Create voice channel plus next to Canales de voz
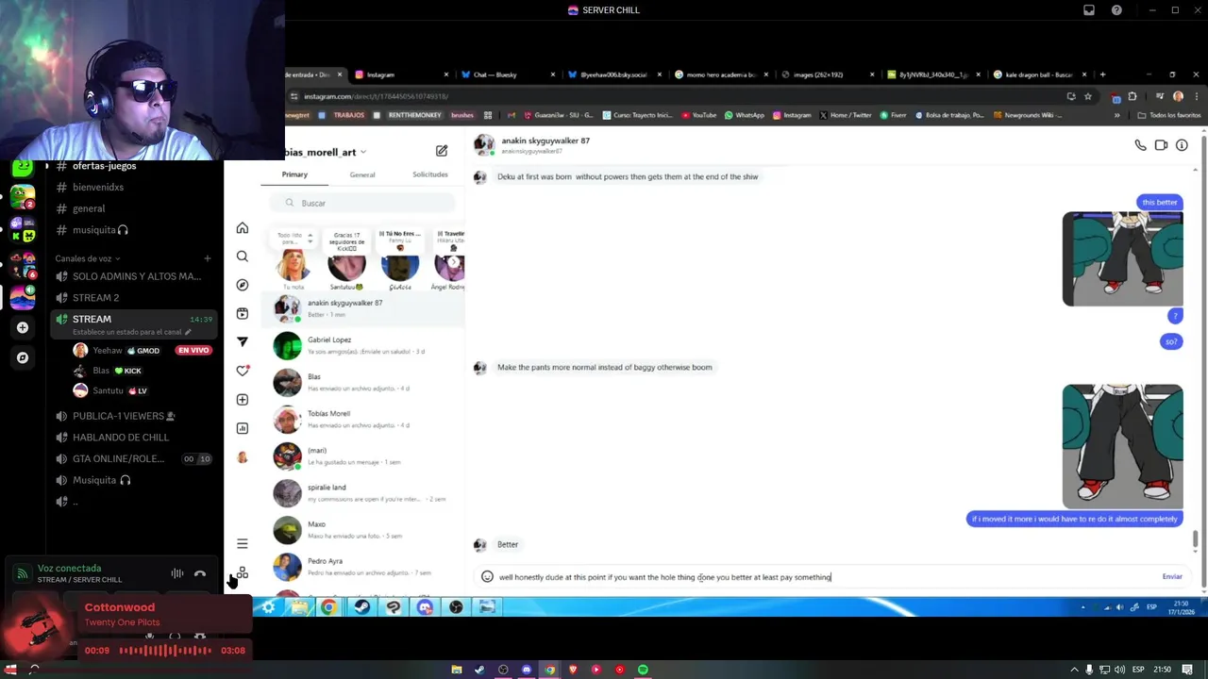Screen dimensions: 1208x679 208,258
